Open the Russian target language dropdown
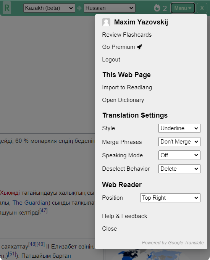Image resolution: width=210 pixels, height=260 pixels. (x=110, y=8)
